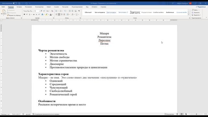Viewport: 208px width, 117px height.
Task: Clear all formatting from selection
Action: 52,11
